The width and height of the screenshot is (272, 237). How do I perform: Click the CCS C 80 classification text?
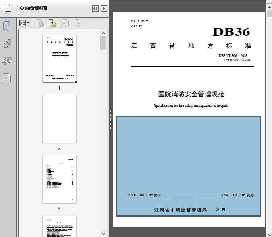pyautogui.click(x=136, y=25)
